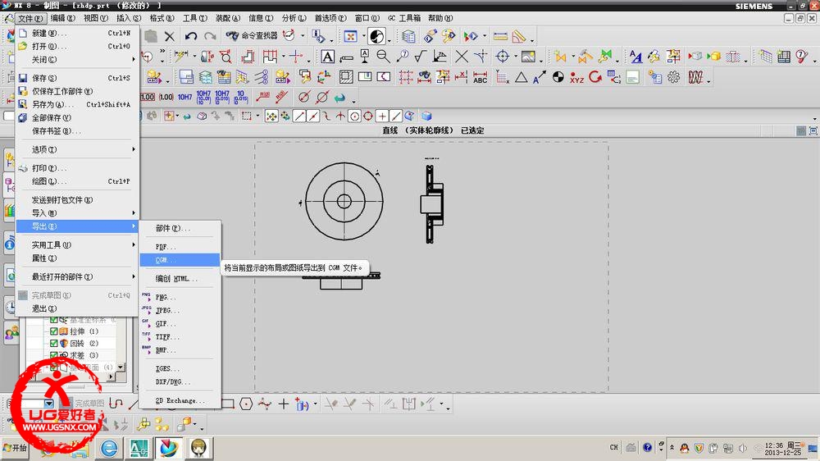Open the 分析 (Analysis) menu
820x461 pixels.
[294, 18]
